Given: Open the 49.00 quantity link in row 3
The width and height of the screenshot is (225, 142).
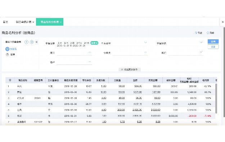Looking at the screenshot, I should [122, 98].
